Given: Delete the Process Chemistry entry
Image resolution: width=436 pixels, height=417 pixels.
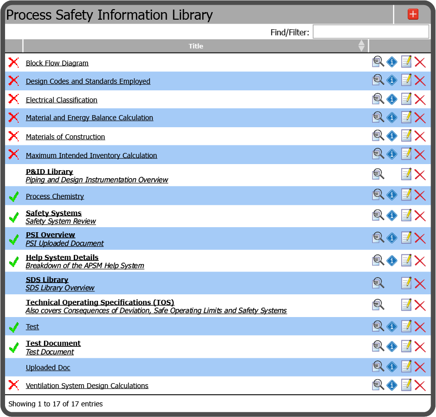Looking at the screenshot, I should pos(420,195).
